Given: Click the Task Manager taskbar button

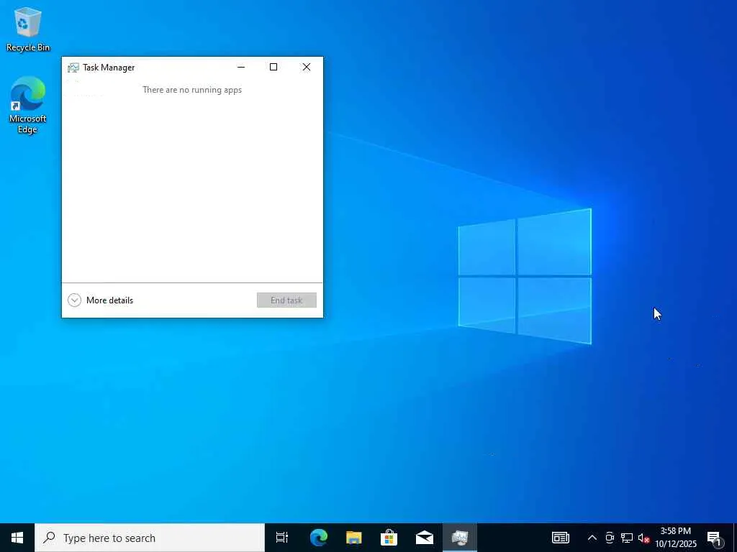Looking at the screenshot, I should point(460,538).
